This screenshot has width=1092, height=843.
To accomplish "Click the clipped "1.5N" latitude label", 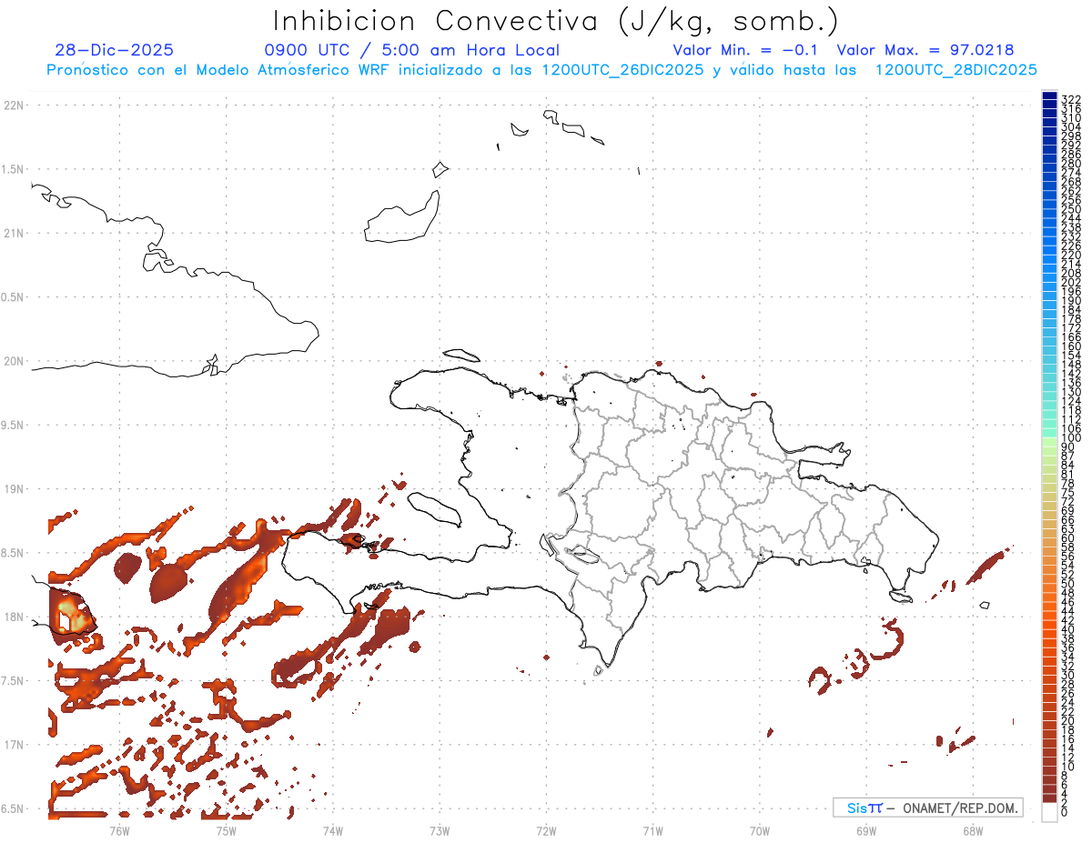I will (x=12, y=169).
